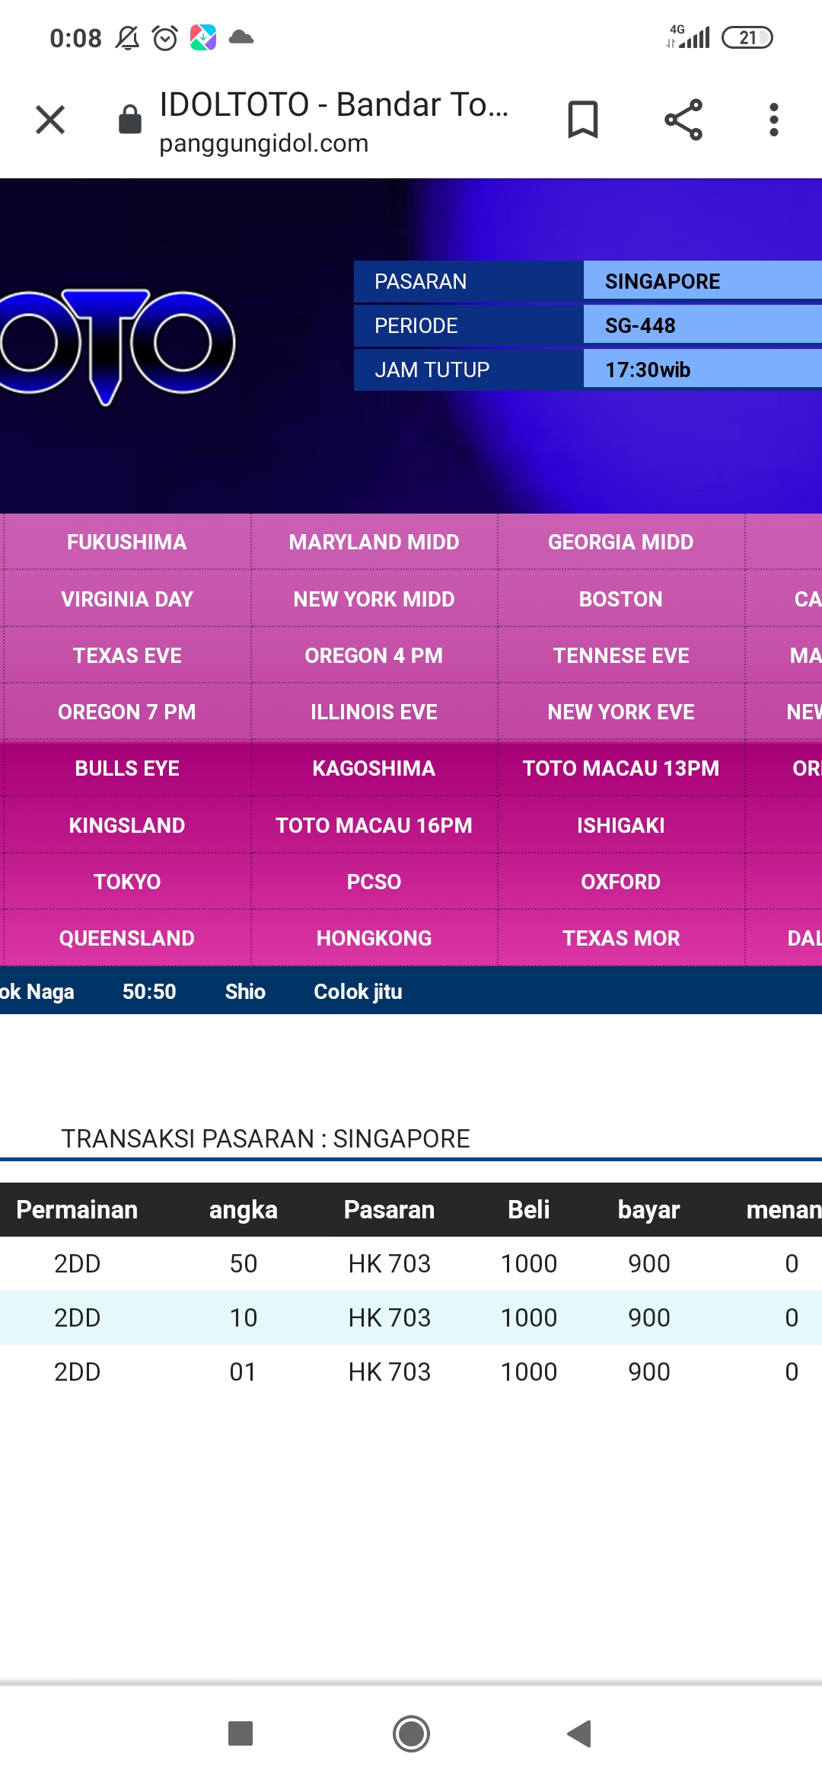
Task: Choose the HONGKONG market
Action: click(x=374, y=938)
